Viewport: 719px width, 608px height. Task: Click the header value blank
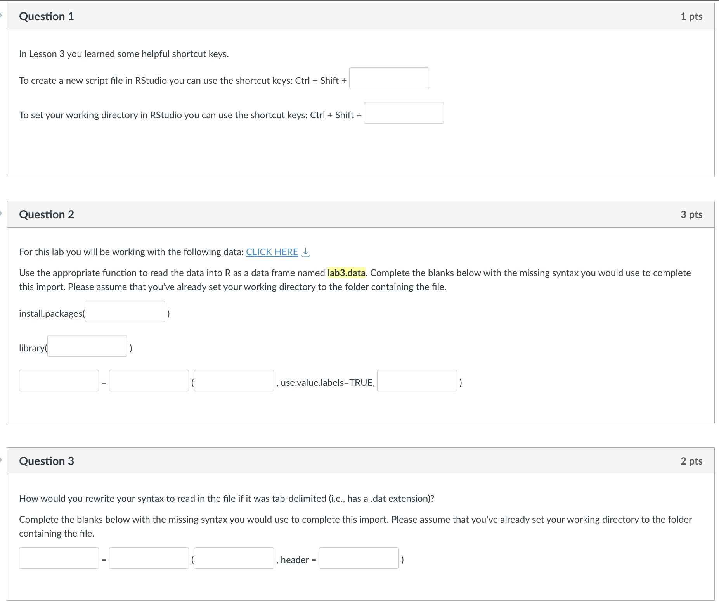359,558
